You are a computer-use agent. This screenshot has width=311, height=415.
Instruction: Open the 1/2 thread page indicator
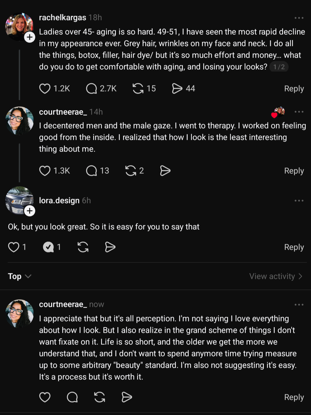point(279,67)
